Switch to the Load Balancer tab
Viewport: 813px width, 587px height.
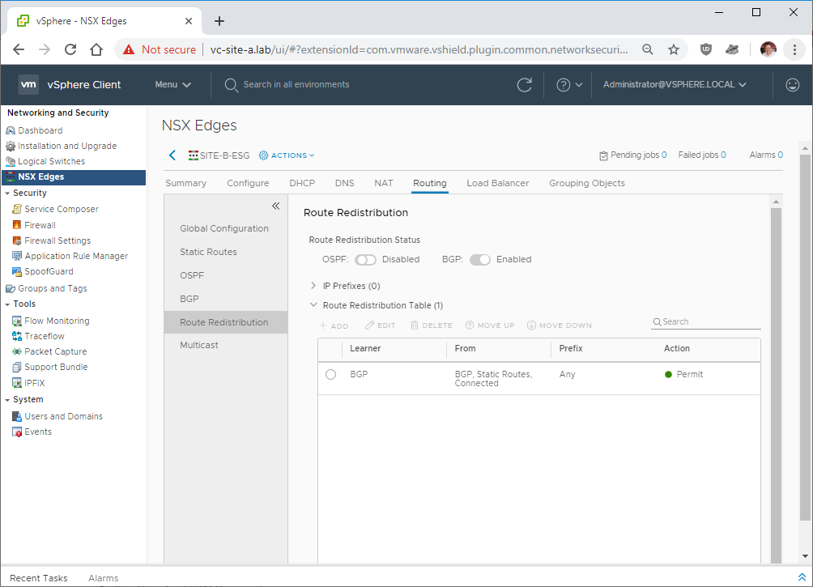click(x=498, y=183)
